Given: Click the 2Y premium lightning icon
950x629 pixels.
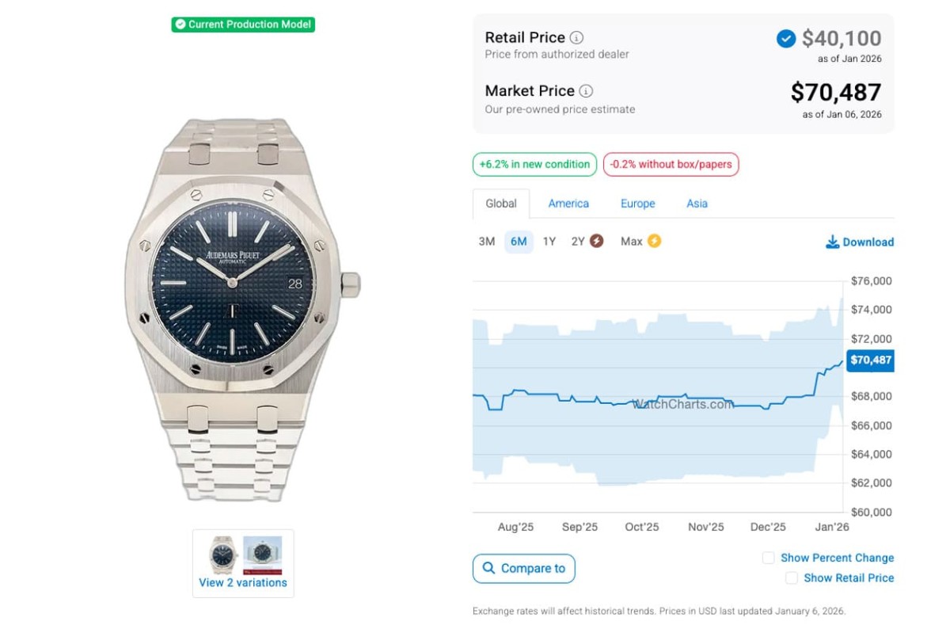Looking at the screenshot, I should [597, 242].
